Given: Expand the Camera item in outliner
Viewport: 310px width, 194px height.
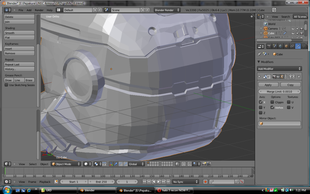Looking at the screenshot, I should click(x=261, y=28).
